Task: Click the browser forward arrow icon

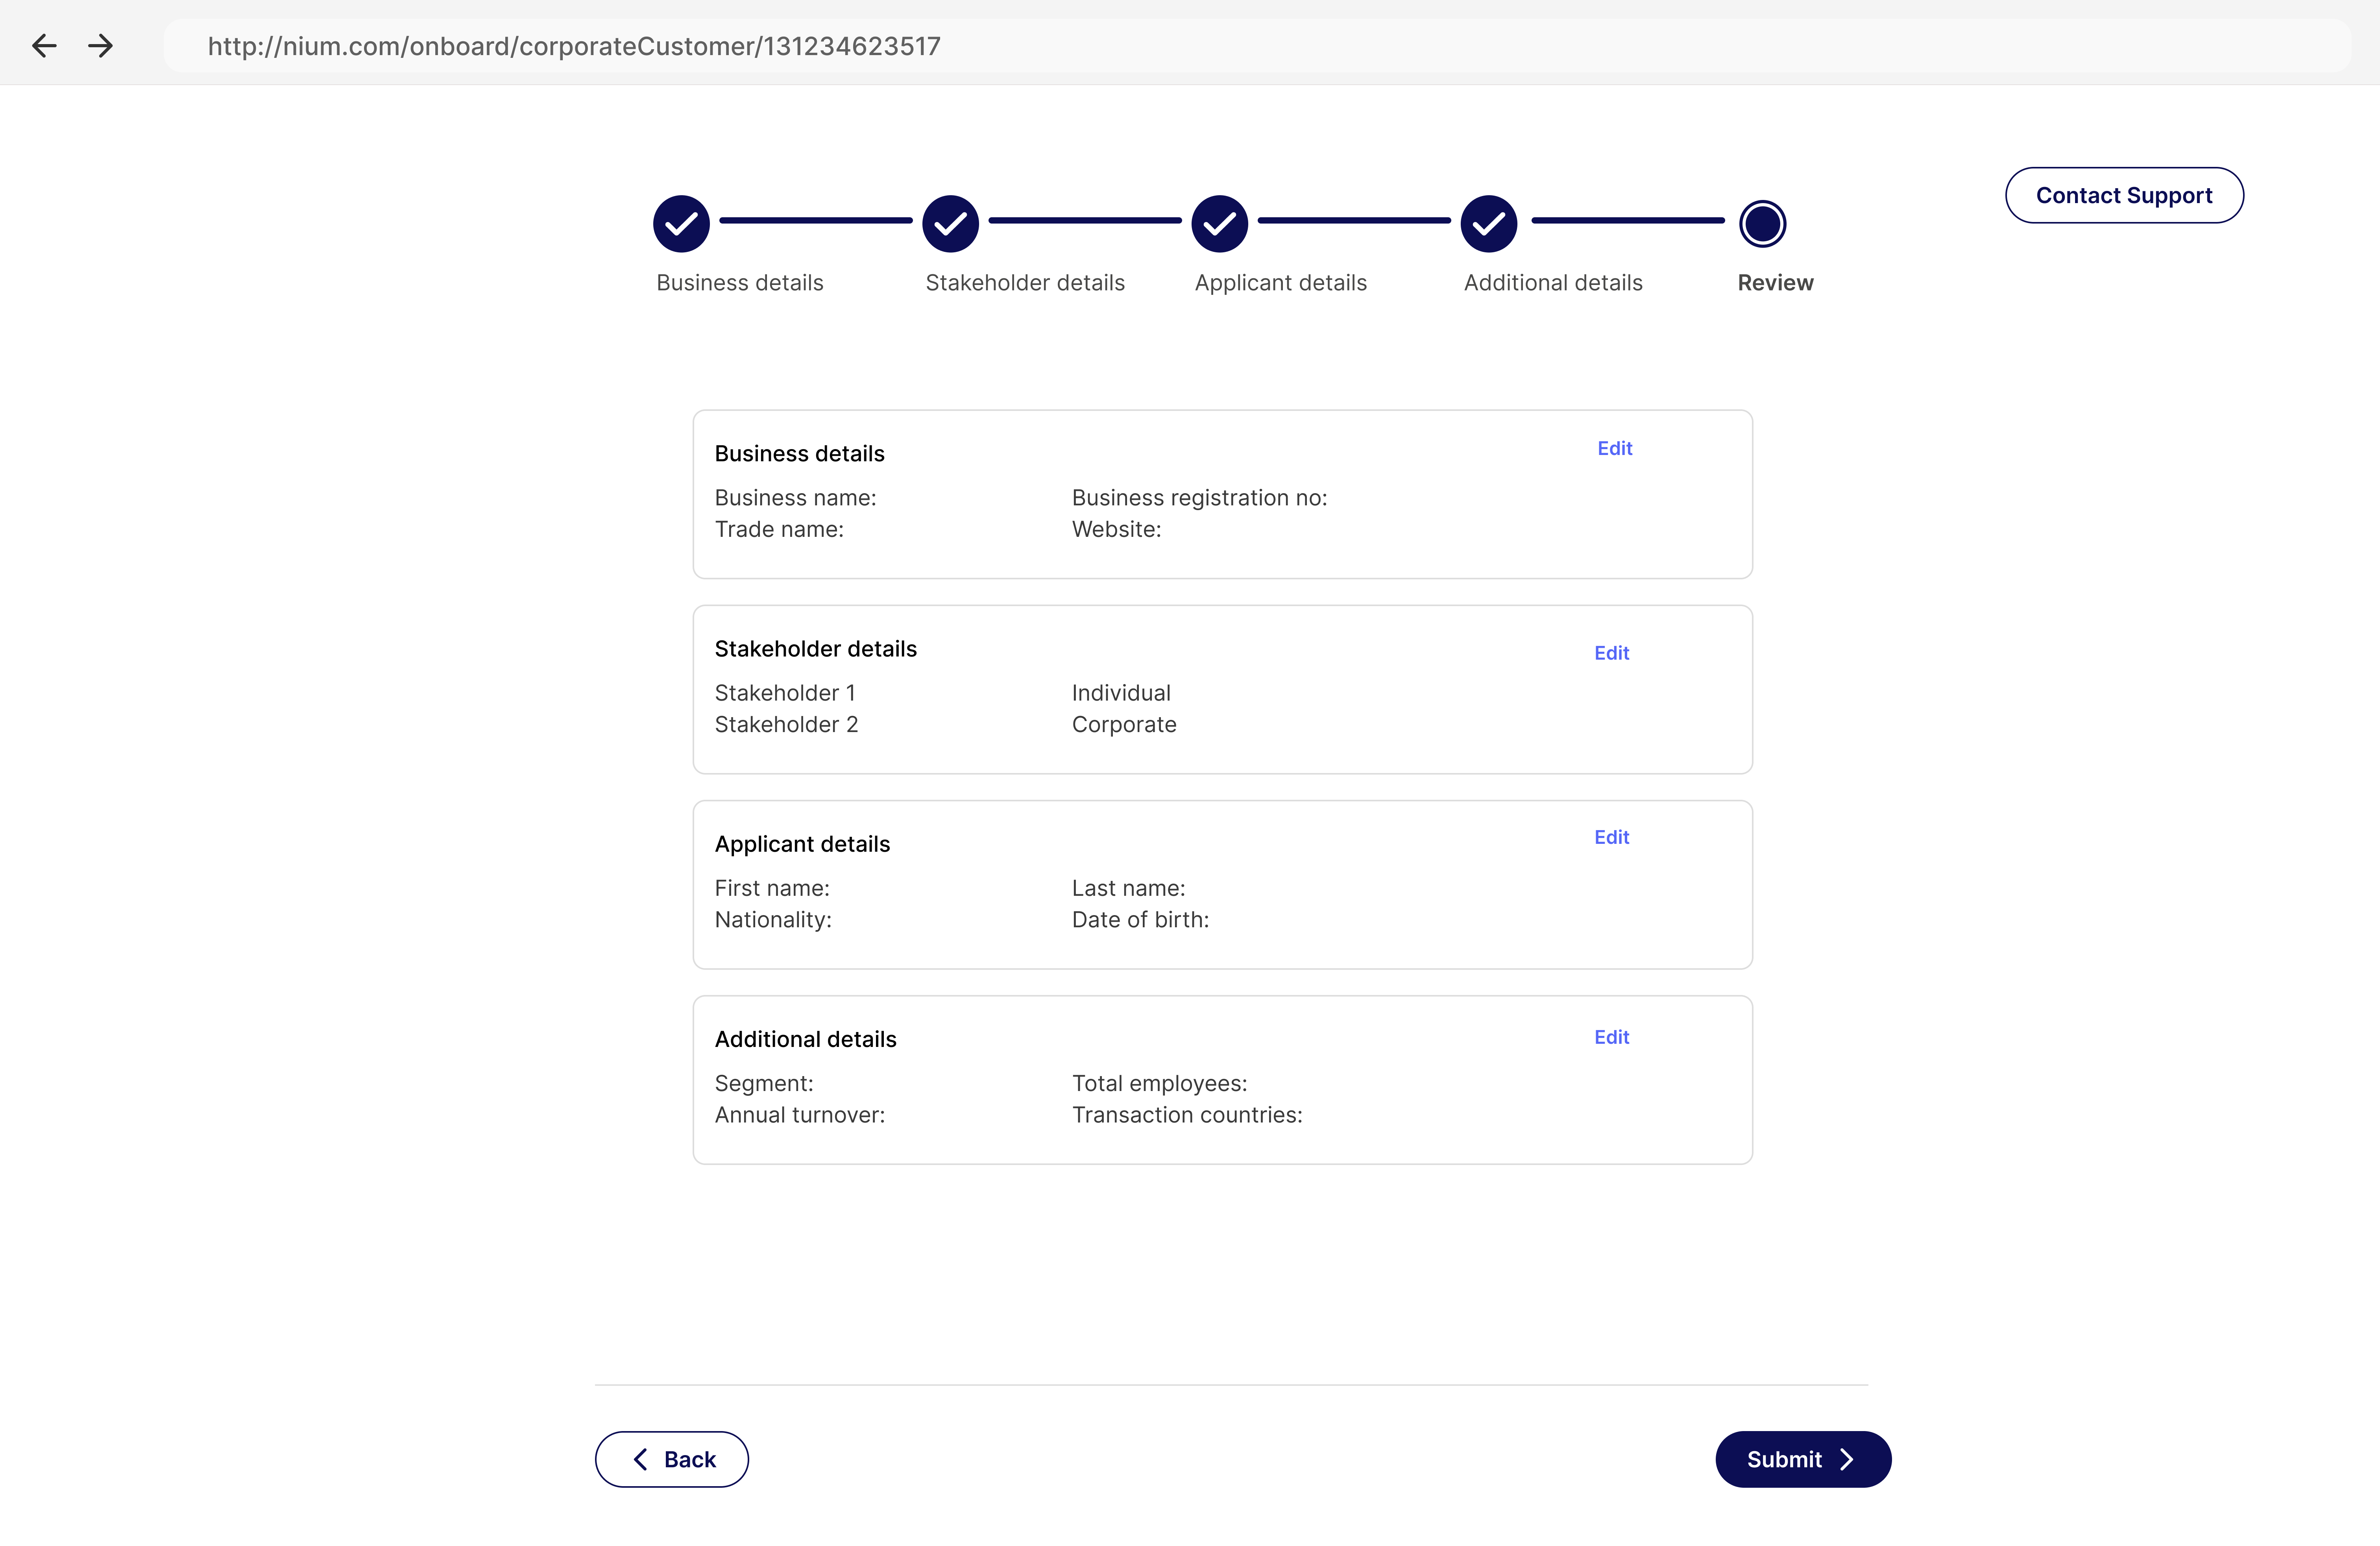Action: coord(100,46)
